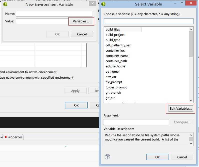Click the Eclipse icon in Select Variable title bar
This screenshot has width=199, height=167.
tap(103, 4)
